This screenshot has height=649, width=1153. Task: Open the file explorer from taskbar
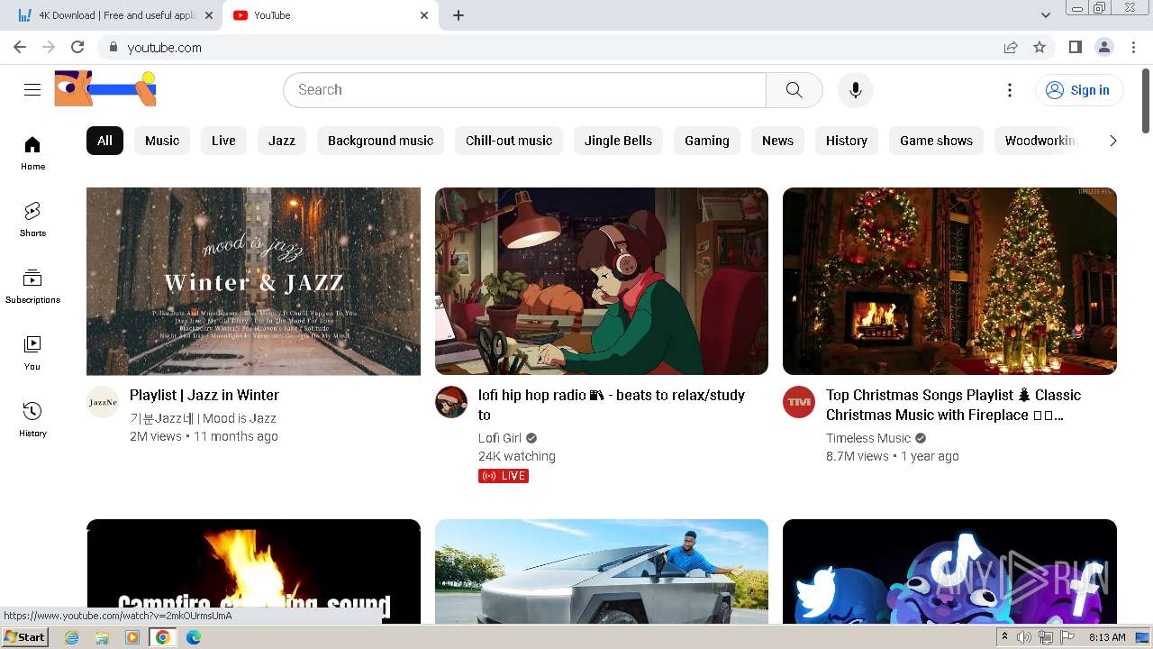click(102, 637)
